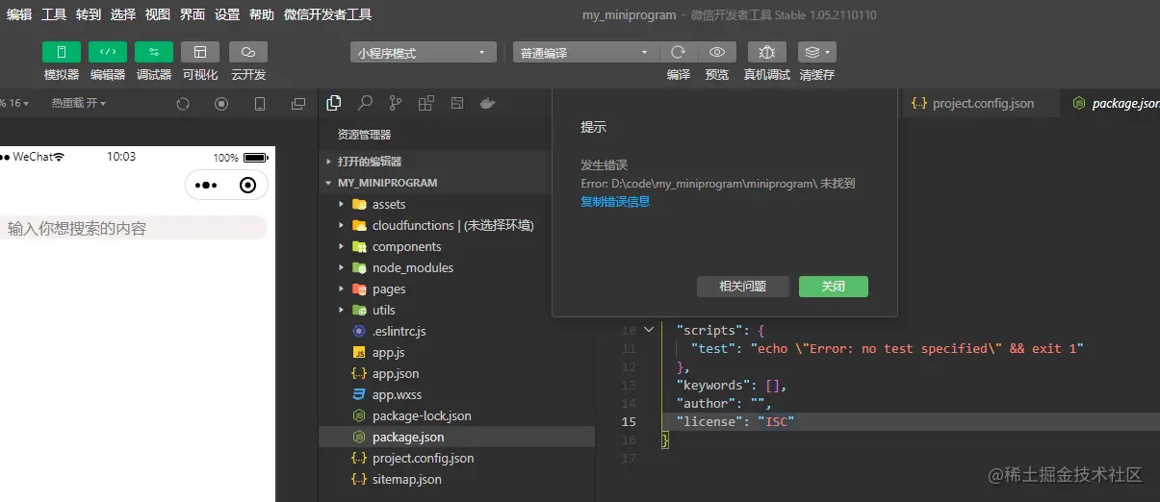Viewport: 1160px width, 502px height.
Task: Select the source control branch icon
Action: coord(396,103)
